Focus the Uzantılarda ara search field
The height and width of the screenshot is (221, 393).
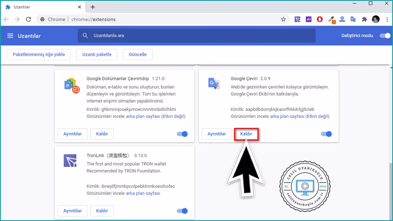[196, 36]
